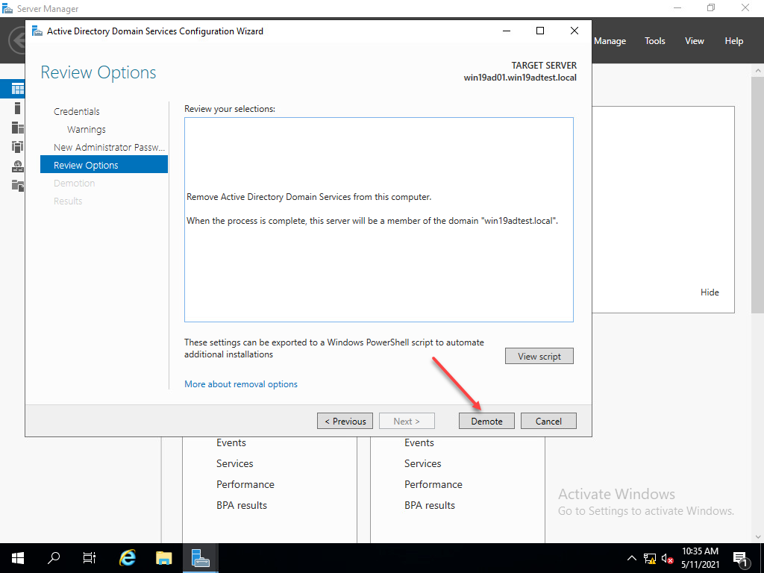
Task: Open the Manage menu
Action: pyautogui.click(x=610, y=40)
